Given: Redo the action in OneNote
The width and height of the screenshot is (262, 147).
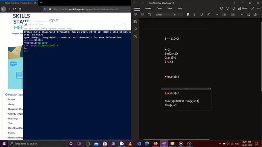Looking at the screenshot, I should click(142, 15).
